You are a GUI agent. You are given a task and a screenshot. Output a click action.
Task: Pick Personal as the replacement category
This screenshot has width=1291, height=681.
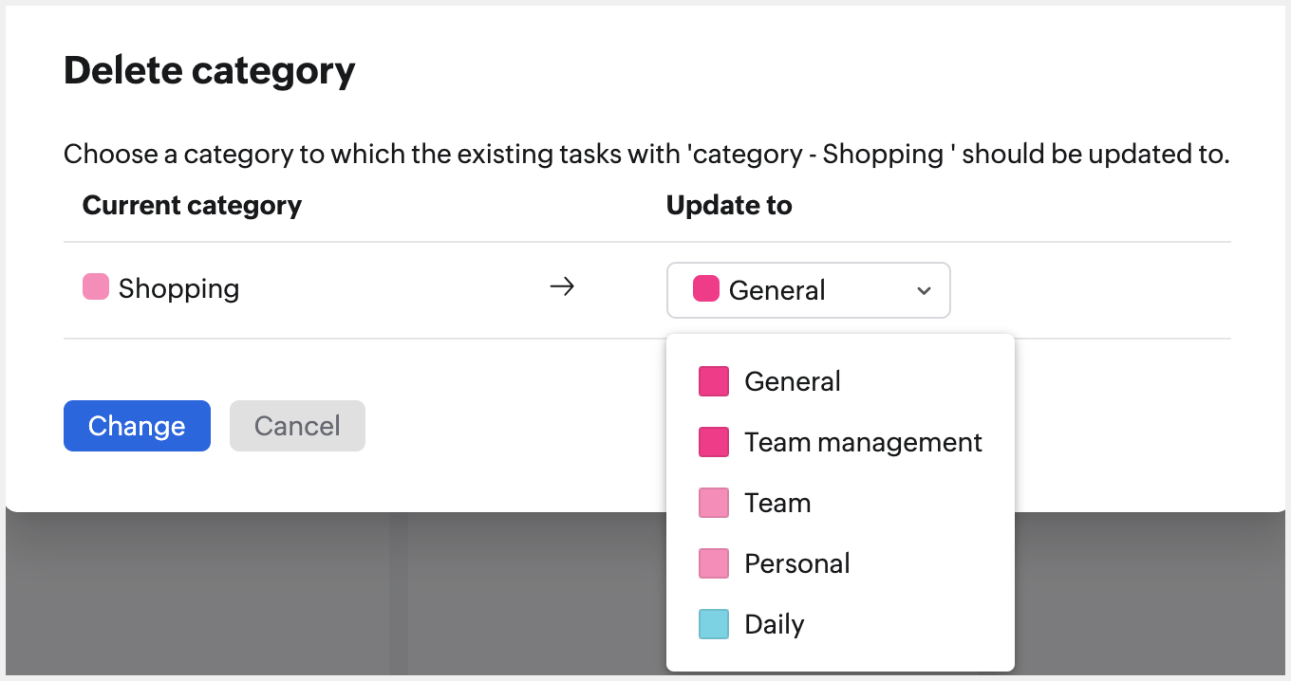point(796,562)
